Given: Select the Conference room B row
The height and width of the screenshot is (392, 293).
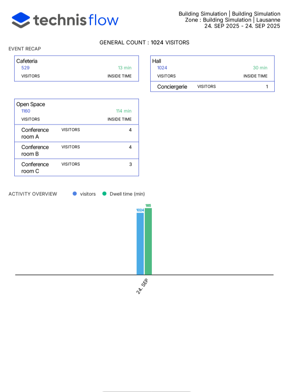Looking at the screenshot, I should [76, 150].
